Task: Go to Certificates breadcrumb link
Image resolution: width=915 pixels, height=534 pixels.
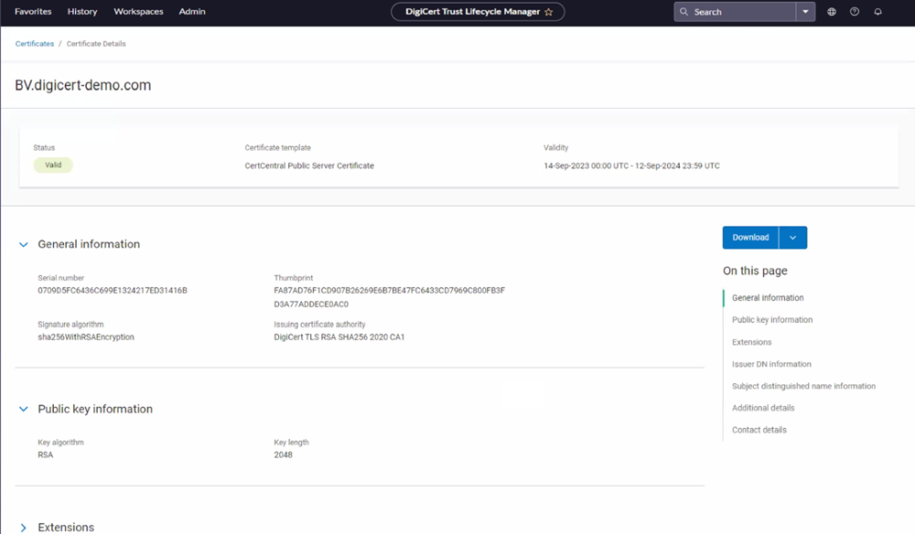Action: [34, 44]
